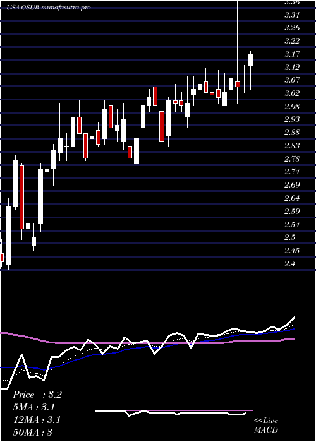Select the 2.45 price label
The width and height of the screenshot is (316, 442).
pos(292,251)
